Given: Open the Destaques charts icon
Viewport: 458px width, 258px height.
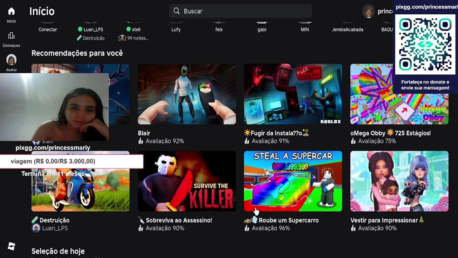Looking at the screenshot, I should 11,35.
